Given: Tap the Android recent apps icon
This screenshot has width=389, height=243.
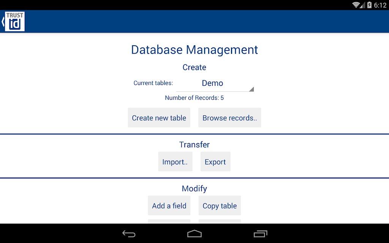Looking at the screenshot, I should [x=261, y=234].
